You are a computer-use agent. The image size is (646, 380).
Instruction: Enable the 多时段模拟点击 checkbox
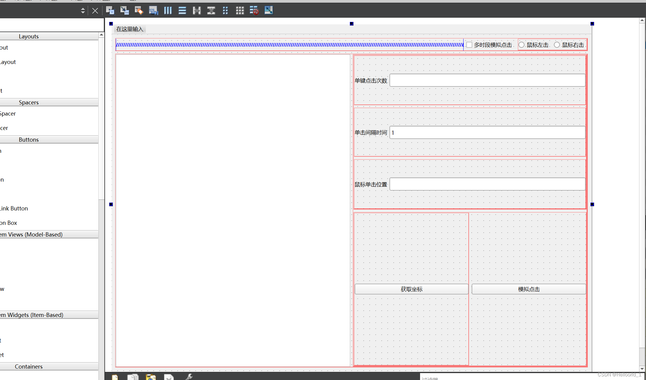point(469,45)
